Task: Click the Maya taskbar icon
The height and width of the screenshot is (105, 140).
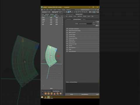Action: [48, 97]
